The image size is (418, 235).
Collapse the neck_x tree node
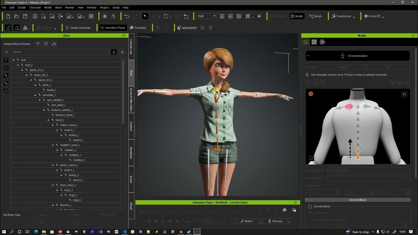(x=35, y=85)
